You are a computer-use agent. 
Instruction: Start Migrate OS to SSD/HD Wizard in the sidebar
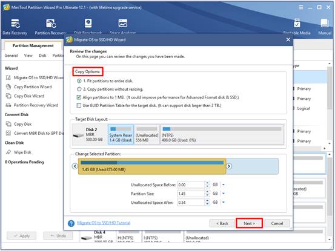point(35,77)
